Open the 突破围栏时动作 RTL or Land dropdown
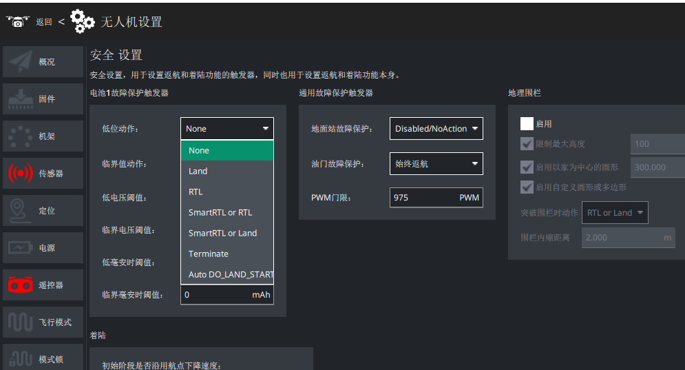685x370 pixels. tap(615, 212)
